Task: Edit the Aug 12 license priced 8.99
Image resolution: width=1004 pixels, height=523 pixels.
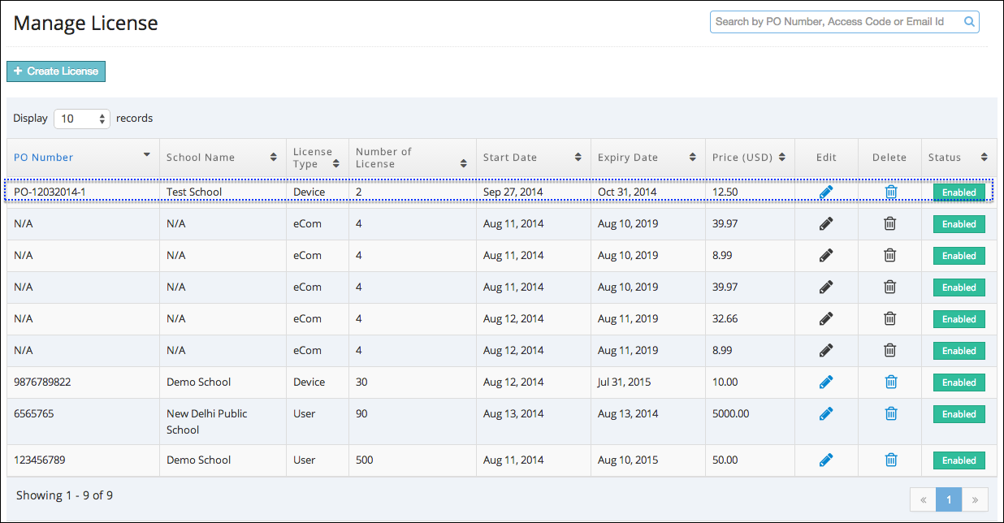Action: (826, 350)
